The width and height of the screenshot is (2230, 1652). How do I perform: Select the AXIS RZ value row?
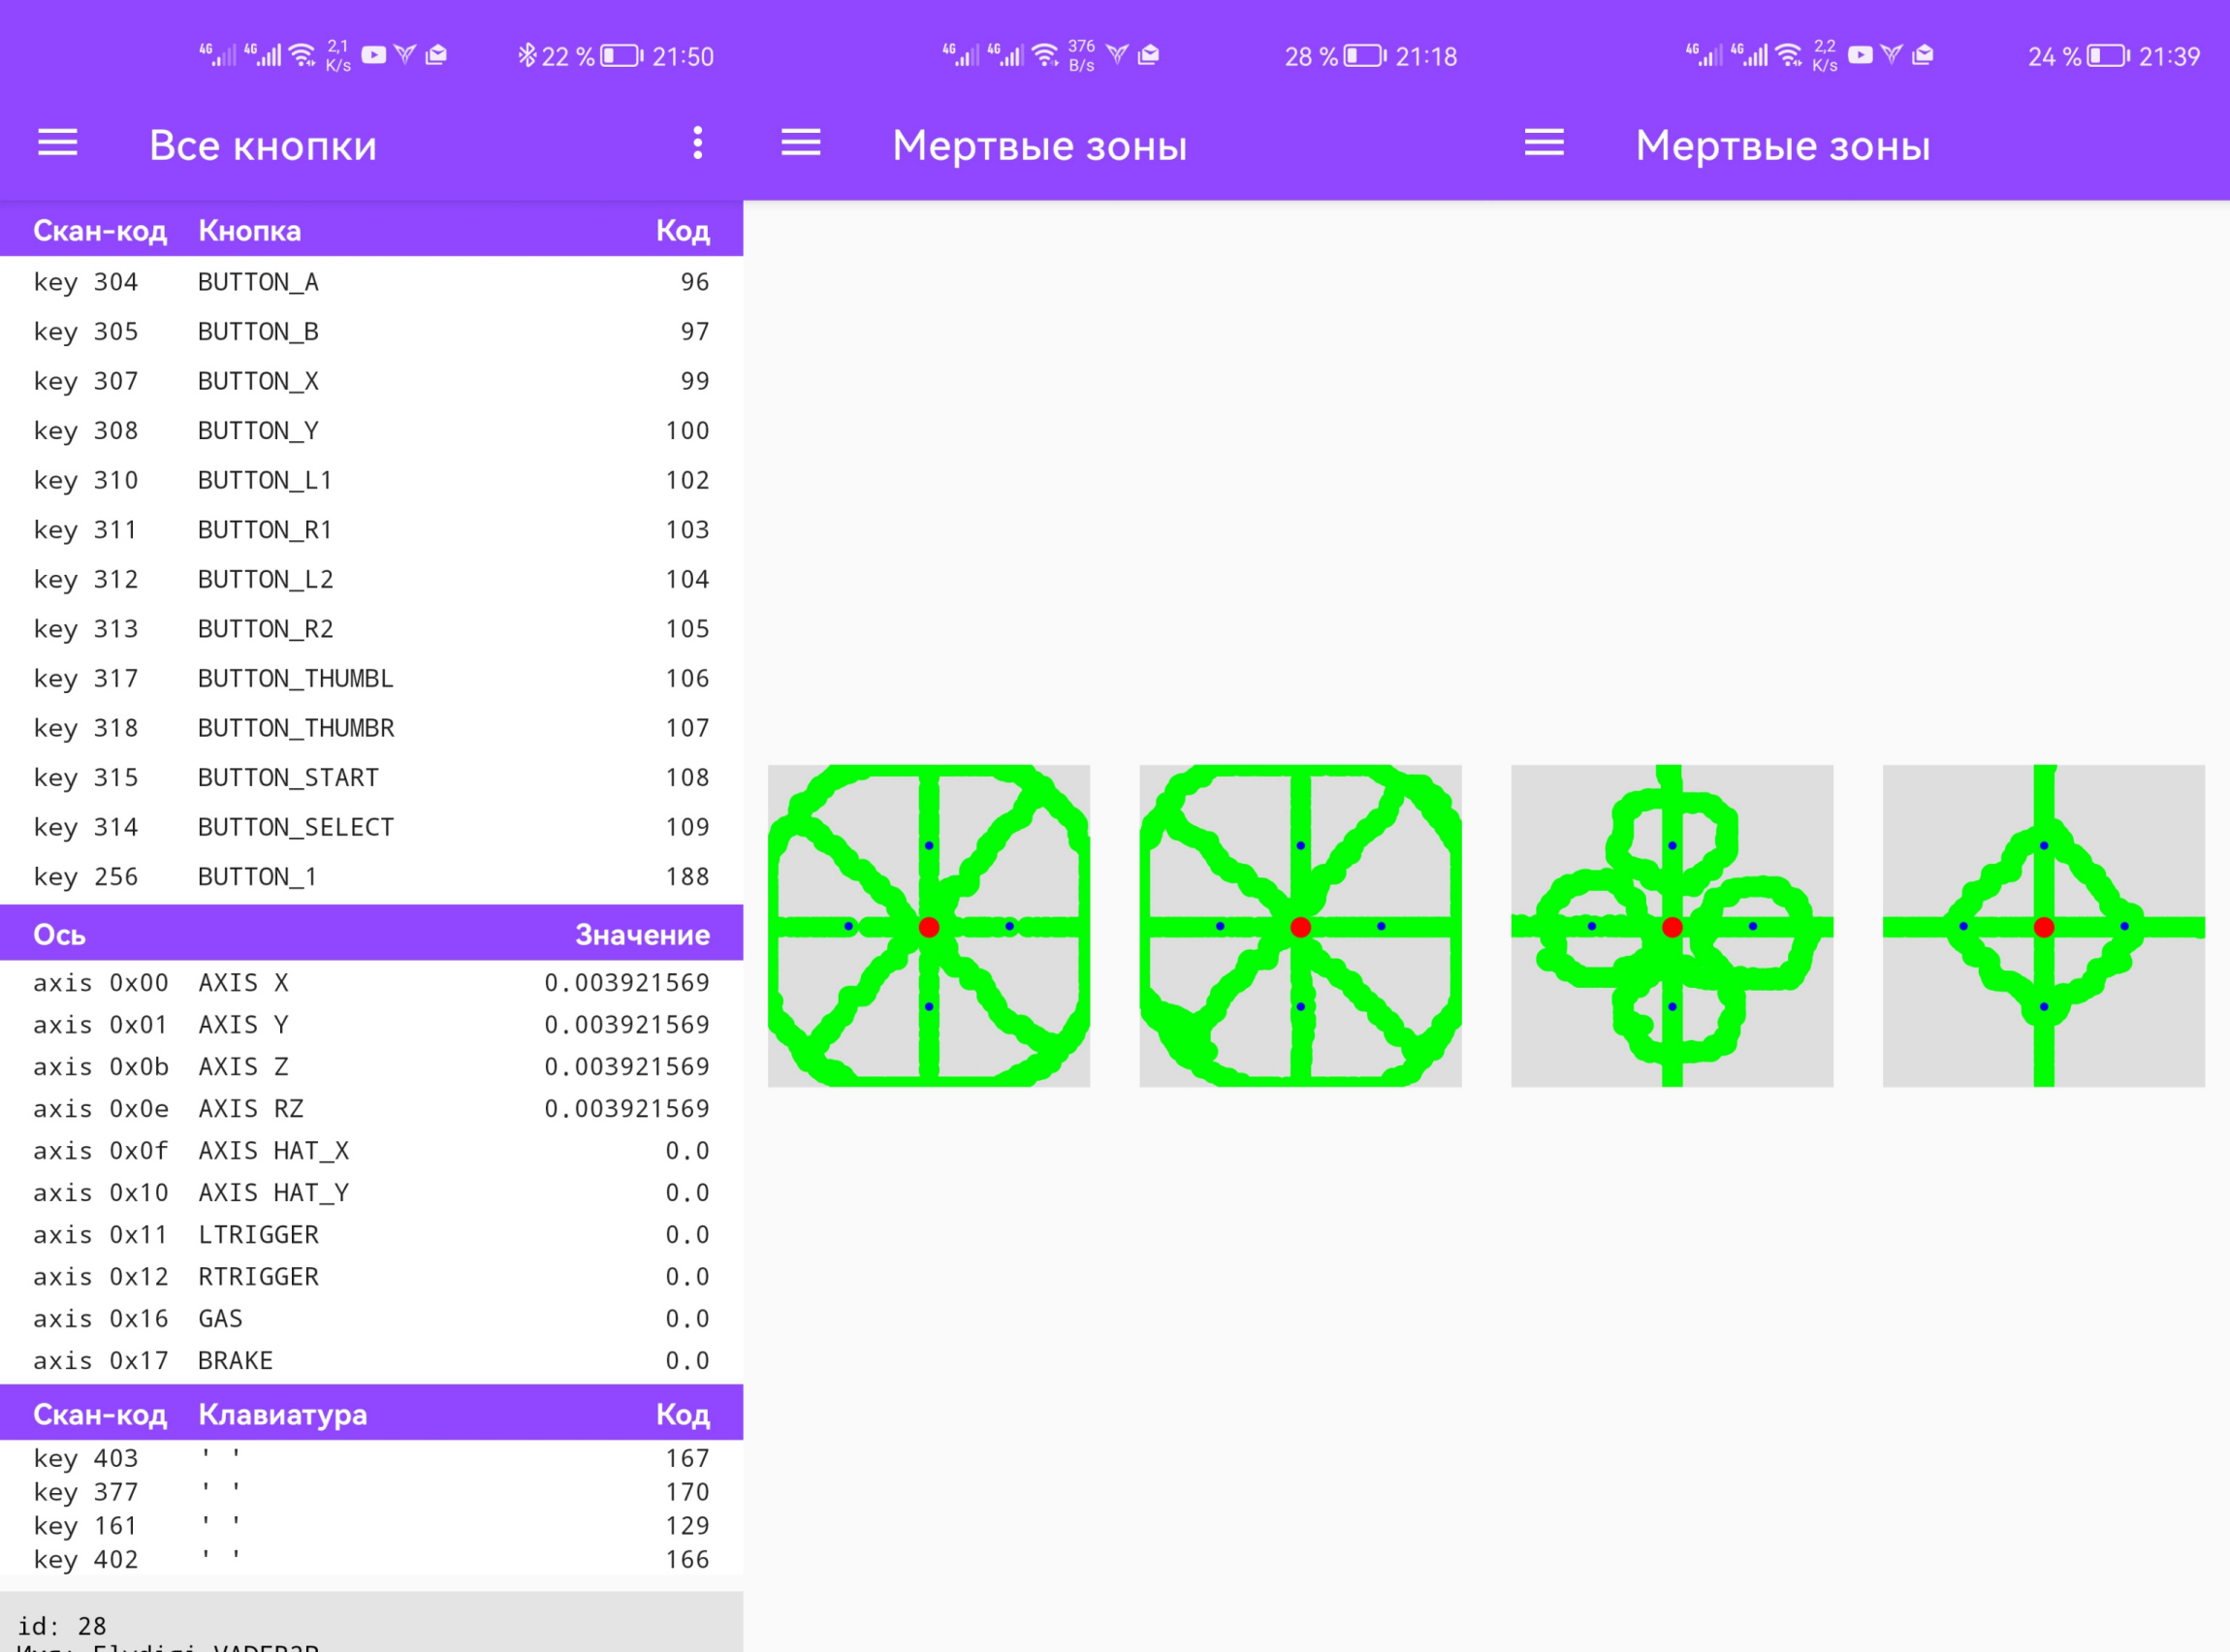(370, 1108)
